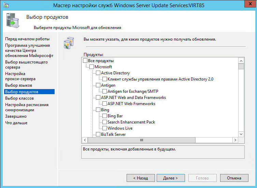
Task: Select Выбор вышестоящего сервера step
Action: tap(26, 64)
